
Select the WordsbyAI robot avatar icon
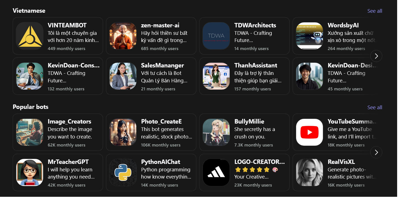[x=309, y=36]
